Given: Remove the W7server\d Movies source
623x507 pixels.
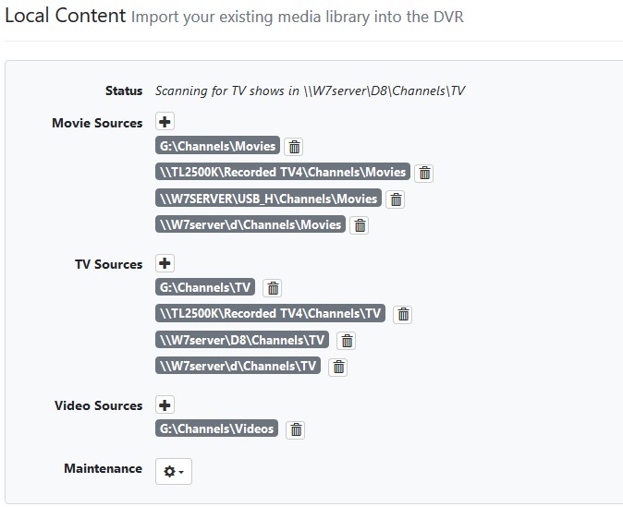Looking at the screenshot, I should click(360, 225).
